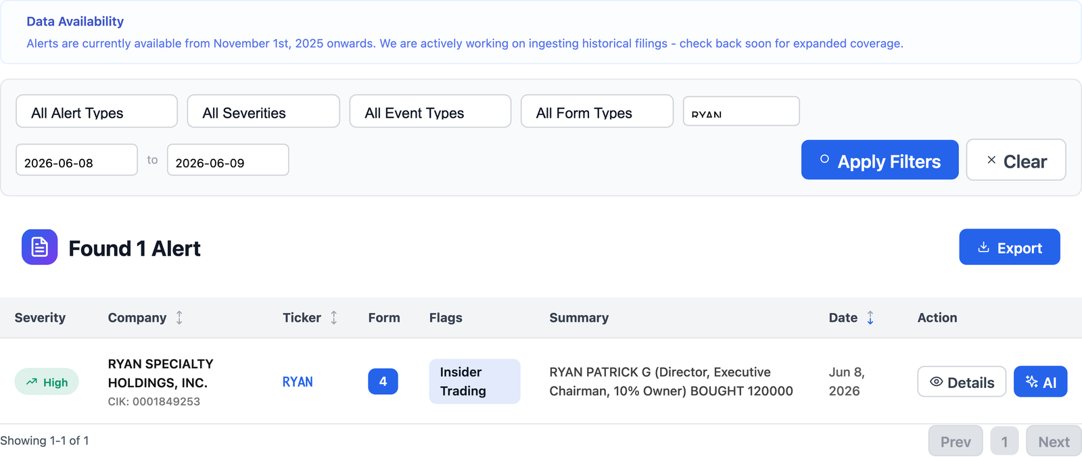The height and width of the screenshot is (457, 1082).
Task: Click the Form column header
Action: coord(384,318)
